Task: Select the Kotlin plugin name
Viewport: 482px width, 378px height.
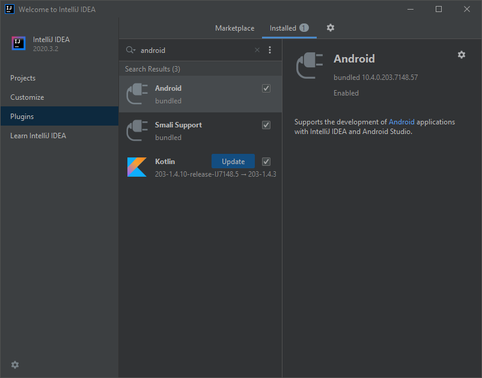Action: 165,162
